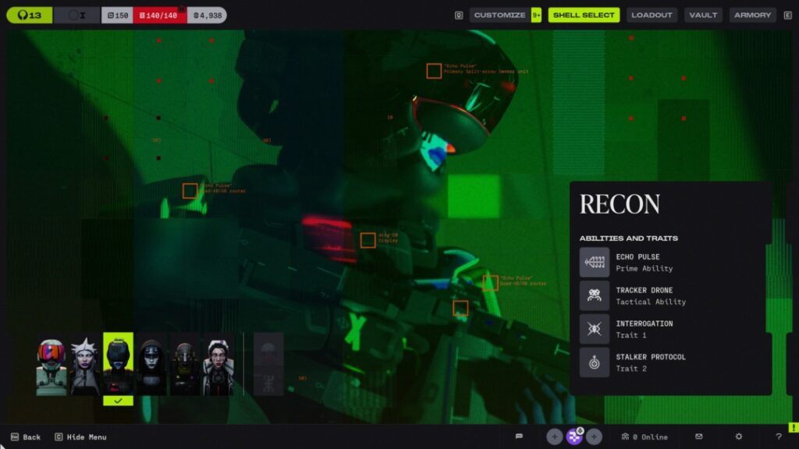Open the mail envelope icon
This screenshot has height=449, width=799.
(698, 437)
